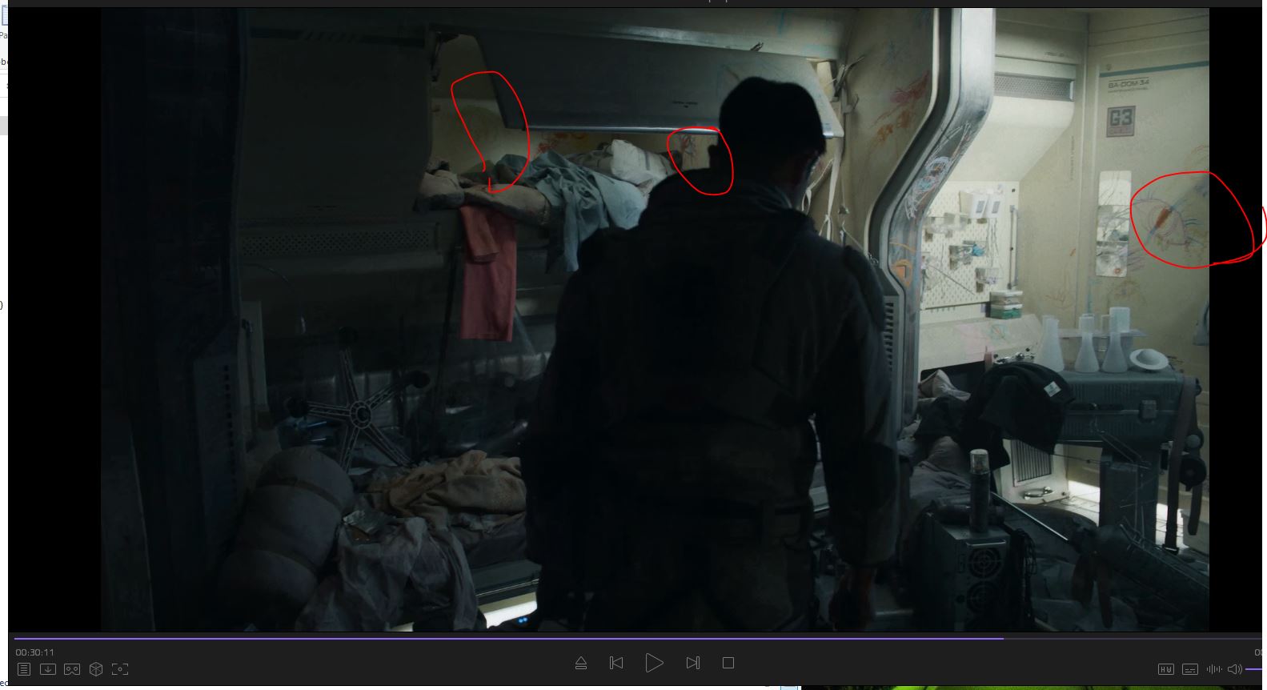This screenshot has width=1267, height=690.
Task: Skip to the previous track
Action: [x=616, y=663]
